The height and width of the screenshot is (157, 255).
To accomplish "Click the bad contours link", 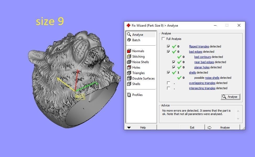I will pyautogui.click(x=203, y=57).
